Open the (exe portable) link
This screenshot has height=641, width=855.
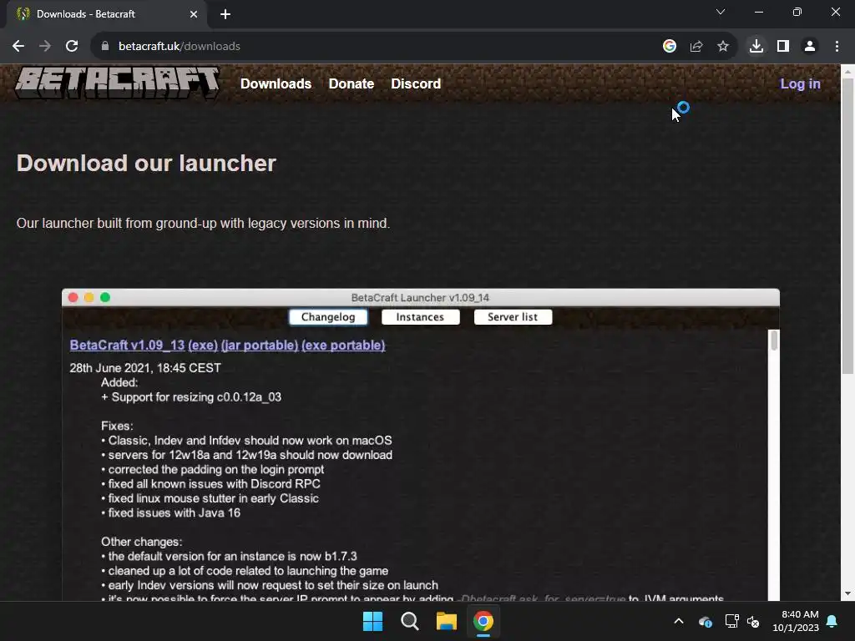(343, 345)
